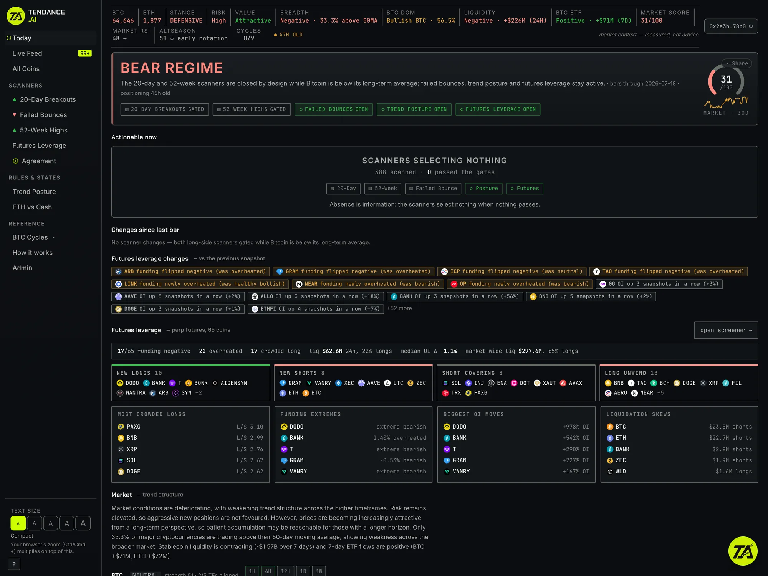Click the red triangle beside Failed Bounces
The width and height of the screenshot is (768, 576).
(x=15, y=115)
